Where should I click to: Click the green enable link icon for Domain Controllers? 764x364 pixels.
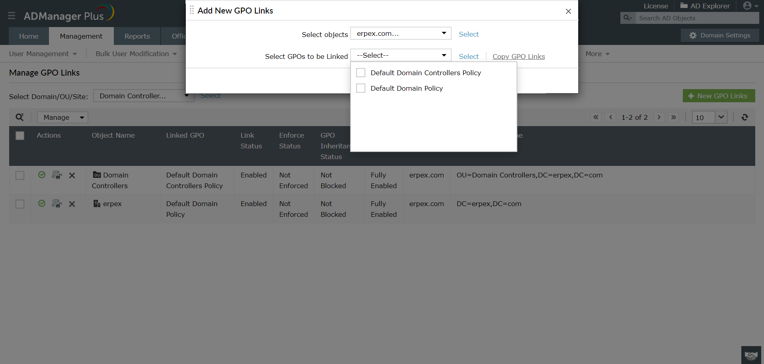(x=42, y=175)
